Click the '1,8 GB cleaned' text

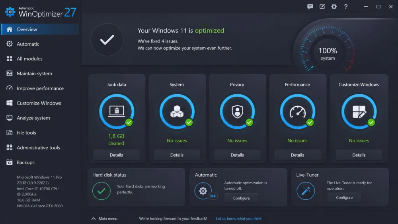(x=116, y=140)
